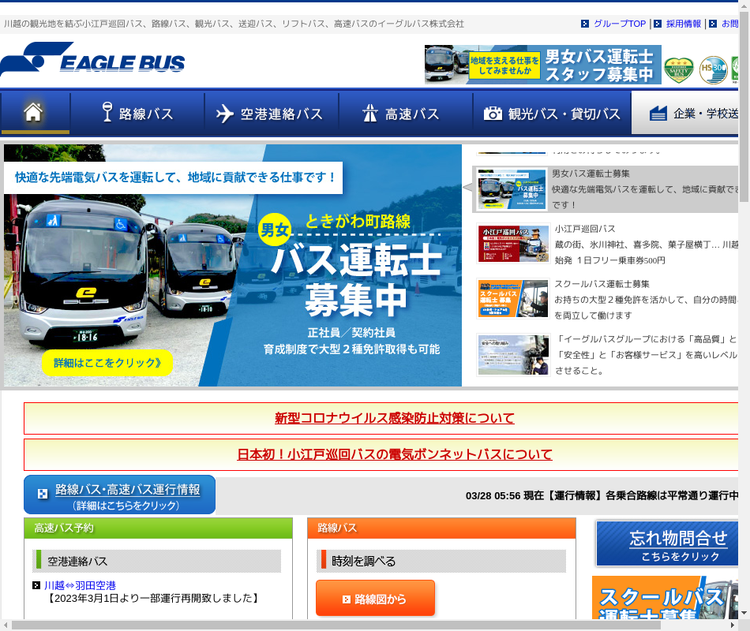
Task: Click the orange 路線図から button
Action: click(375, 599)
